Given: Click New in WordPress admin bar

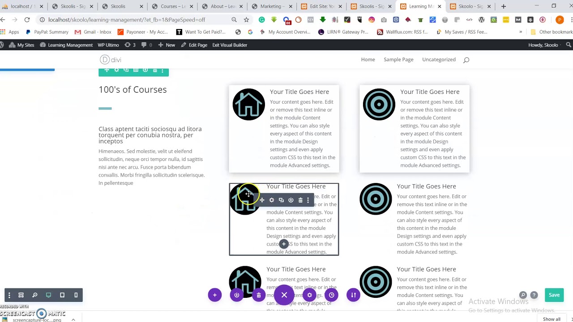Looking at the screenshot, I should pos(167,45).
